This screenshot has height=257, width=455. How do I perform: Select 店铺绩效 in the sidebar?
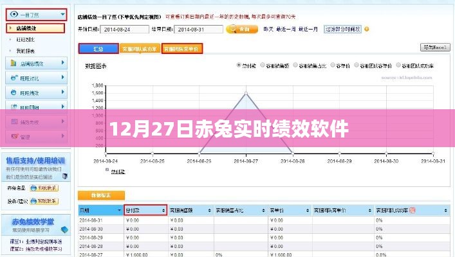pos(35,28)
